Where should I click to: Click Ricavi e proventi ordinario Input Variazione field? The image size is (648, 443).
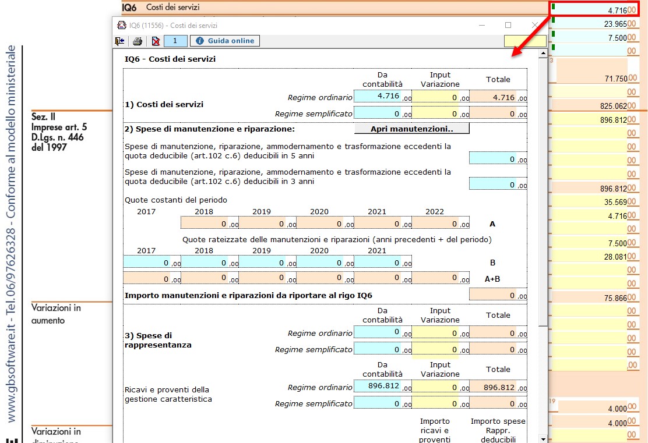click(441, 387)
